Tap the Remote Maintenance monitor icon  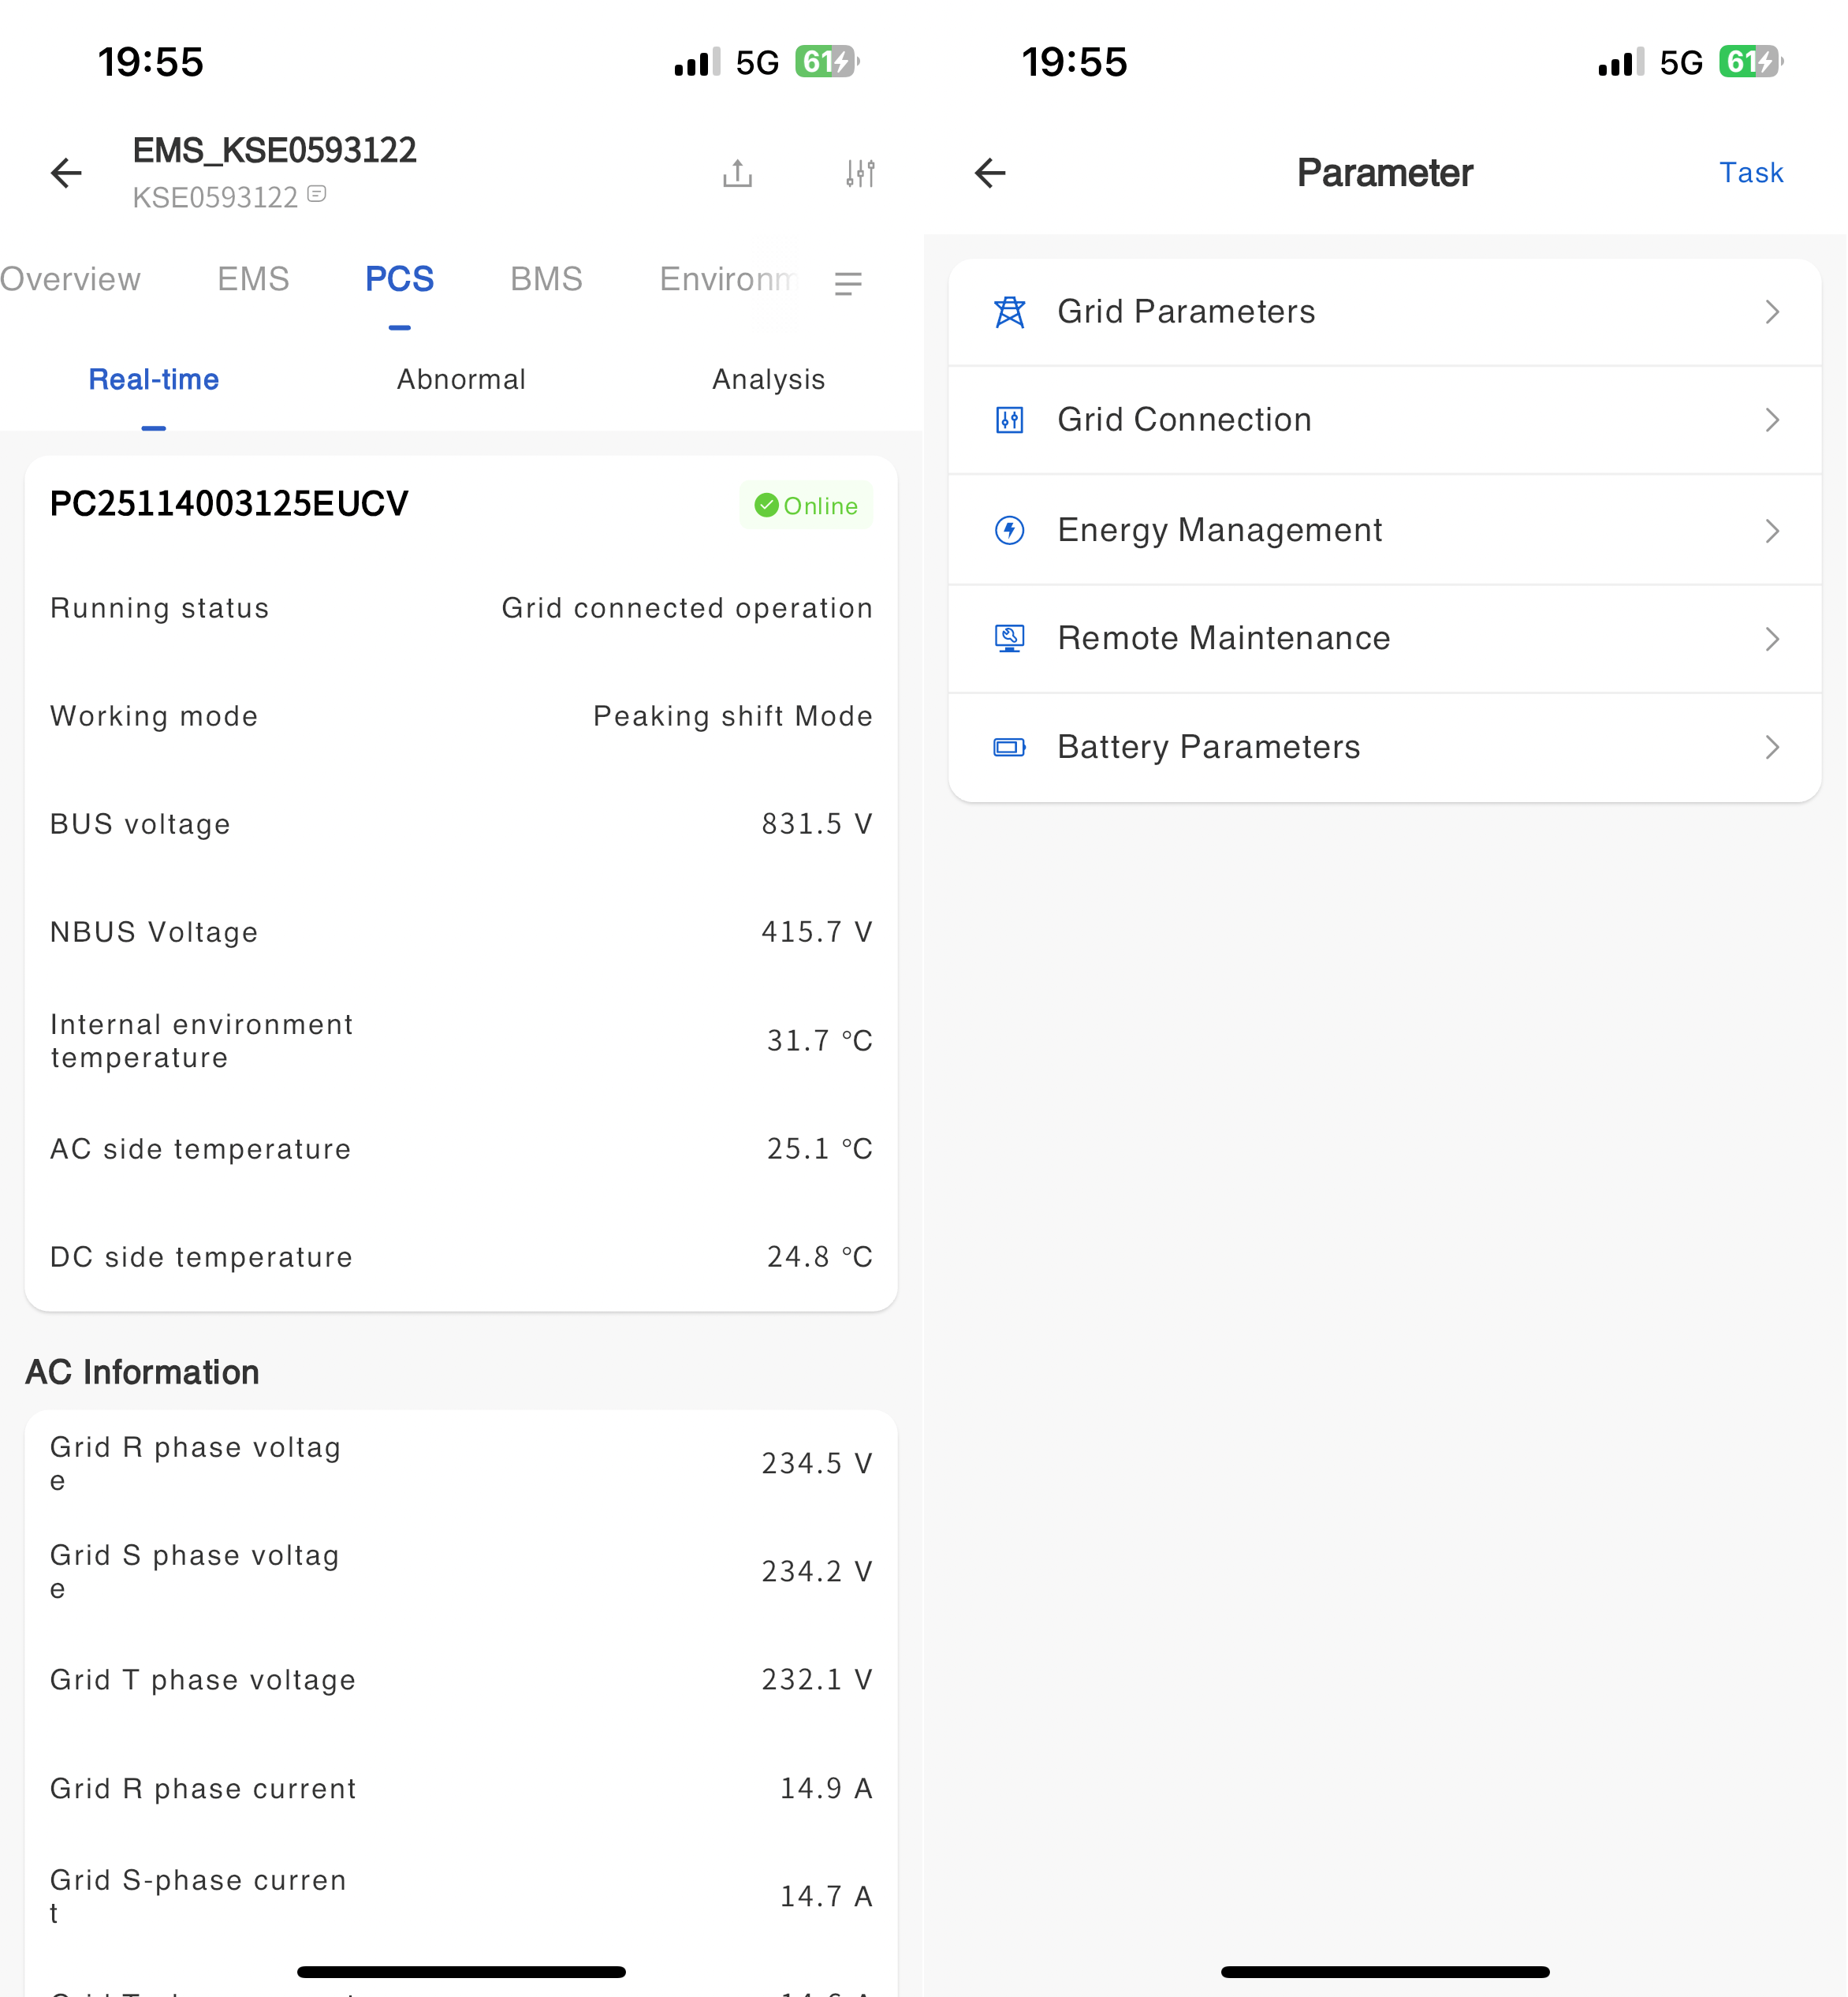pos(1010,638)
